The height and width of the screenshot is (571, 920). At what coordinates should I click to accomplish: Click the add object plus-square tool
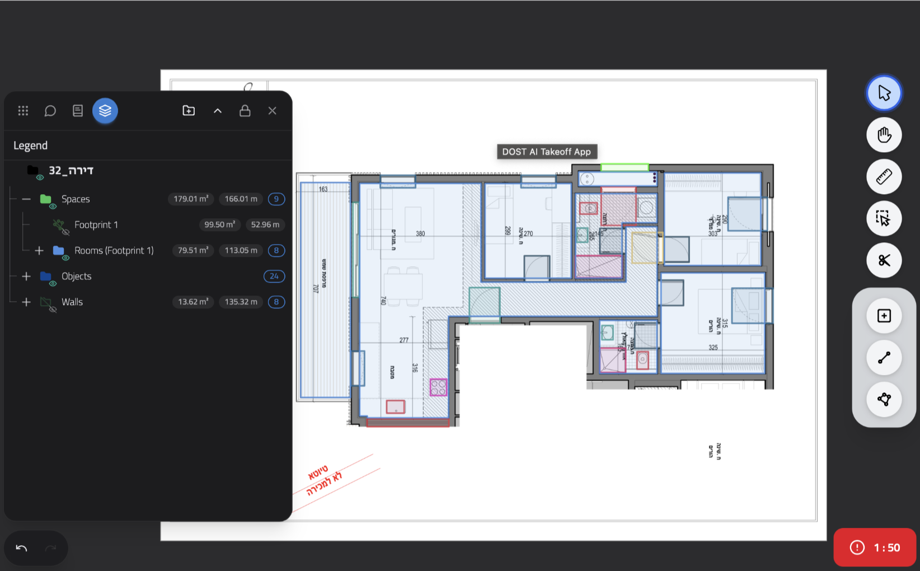click(884, 316)
